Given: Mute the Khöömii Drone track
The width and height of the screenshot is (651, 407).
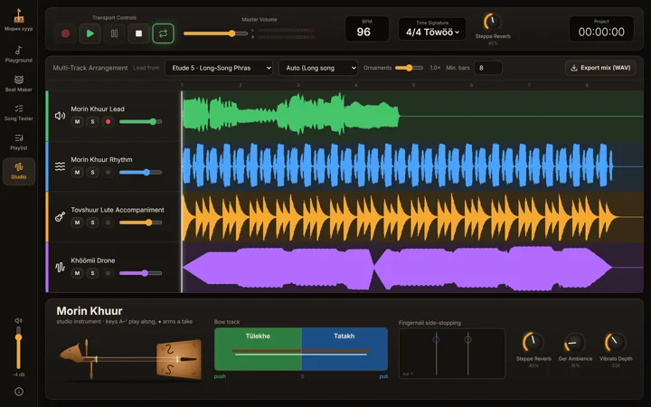Looking at the screenshot, I should point(77,273).
